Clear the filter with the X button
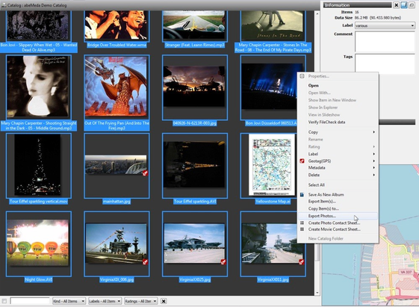 click(x=164, y=301)
